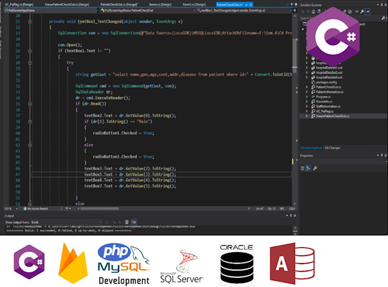Switch to PatientCheckOut.cs [Design]* tab
This screenshot has width=388, height=287.
click(119, 5)
